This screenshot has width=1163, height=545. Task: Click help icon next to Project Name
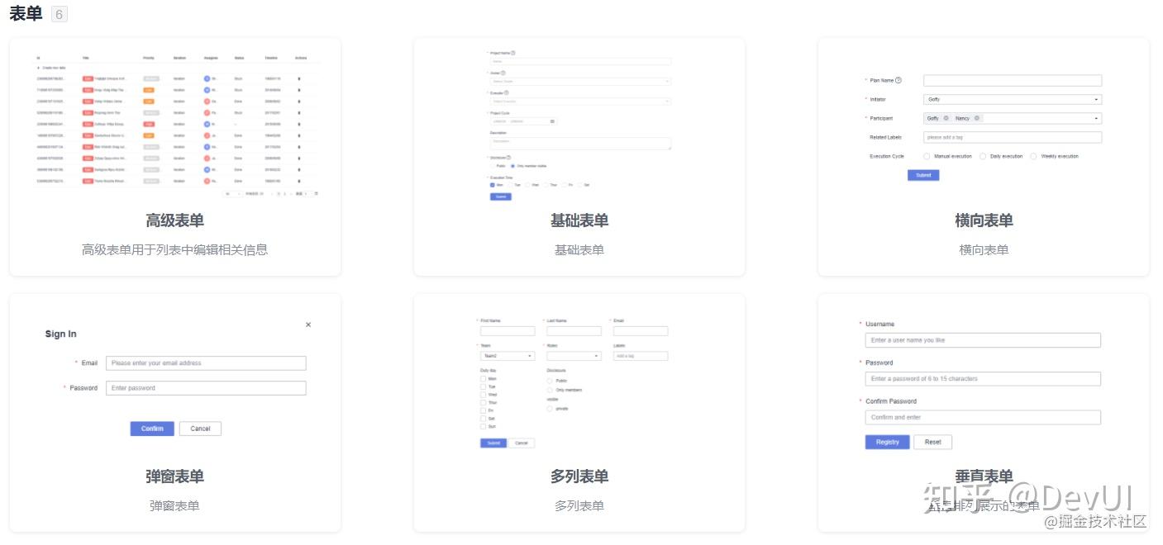pyautogui.click(x=513, y=53)
